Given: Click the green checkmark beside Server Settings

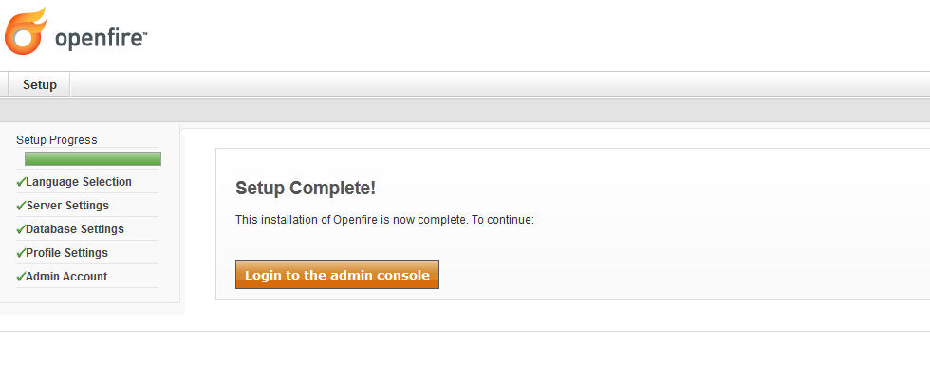Looking at the screenshot, I should pos(21,206).
